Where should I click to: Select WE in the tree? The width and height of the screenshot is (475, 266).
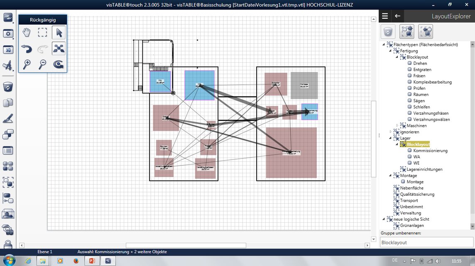pyautogui.click(x=416, y=163)
